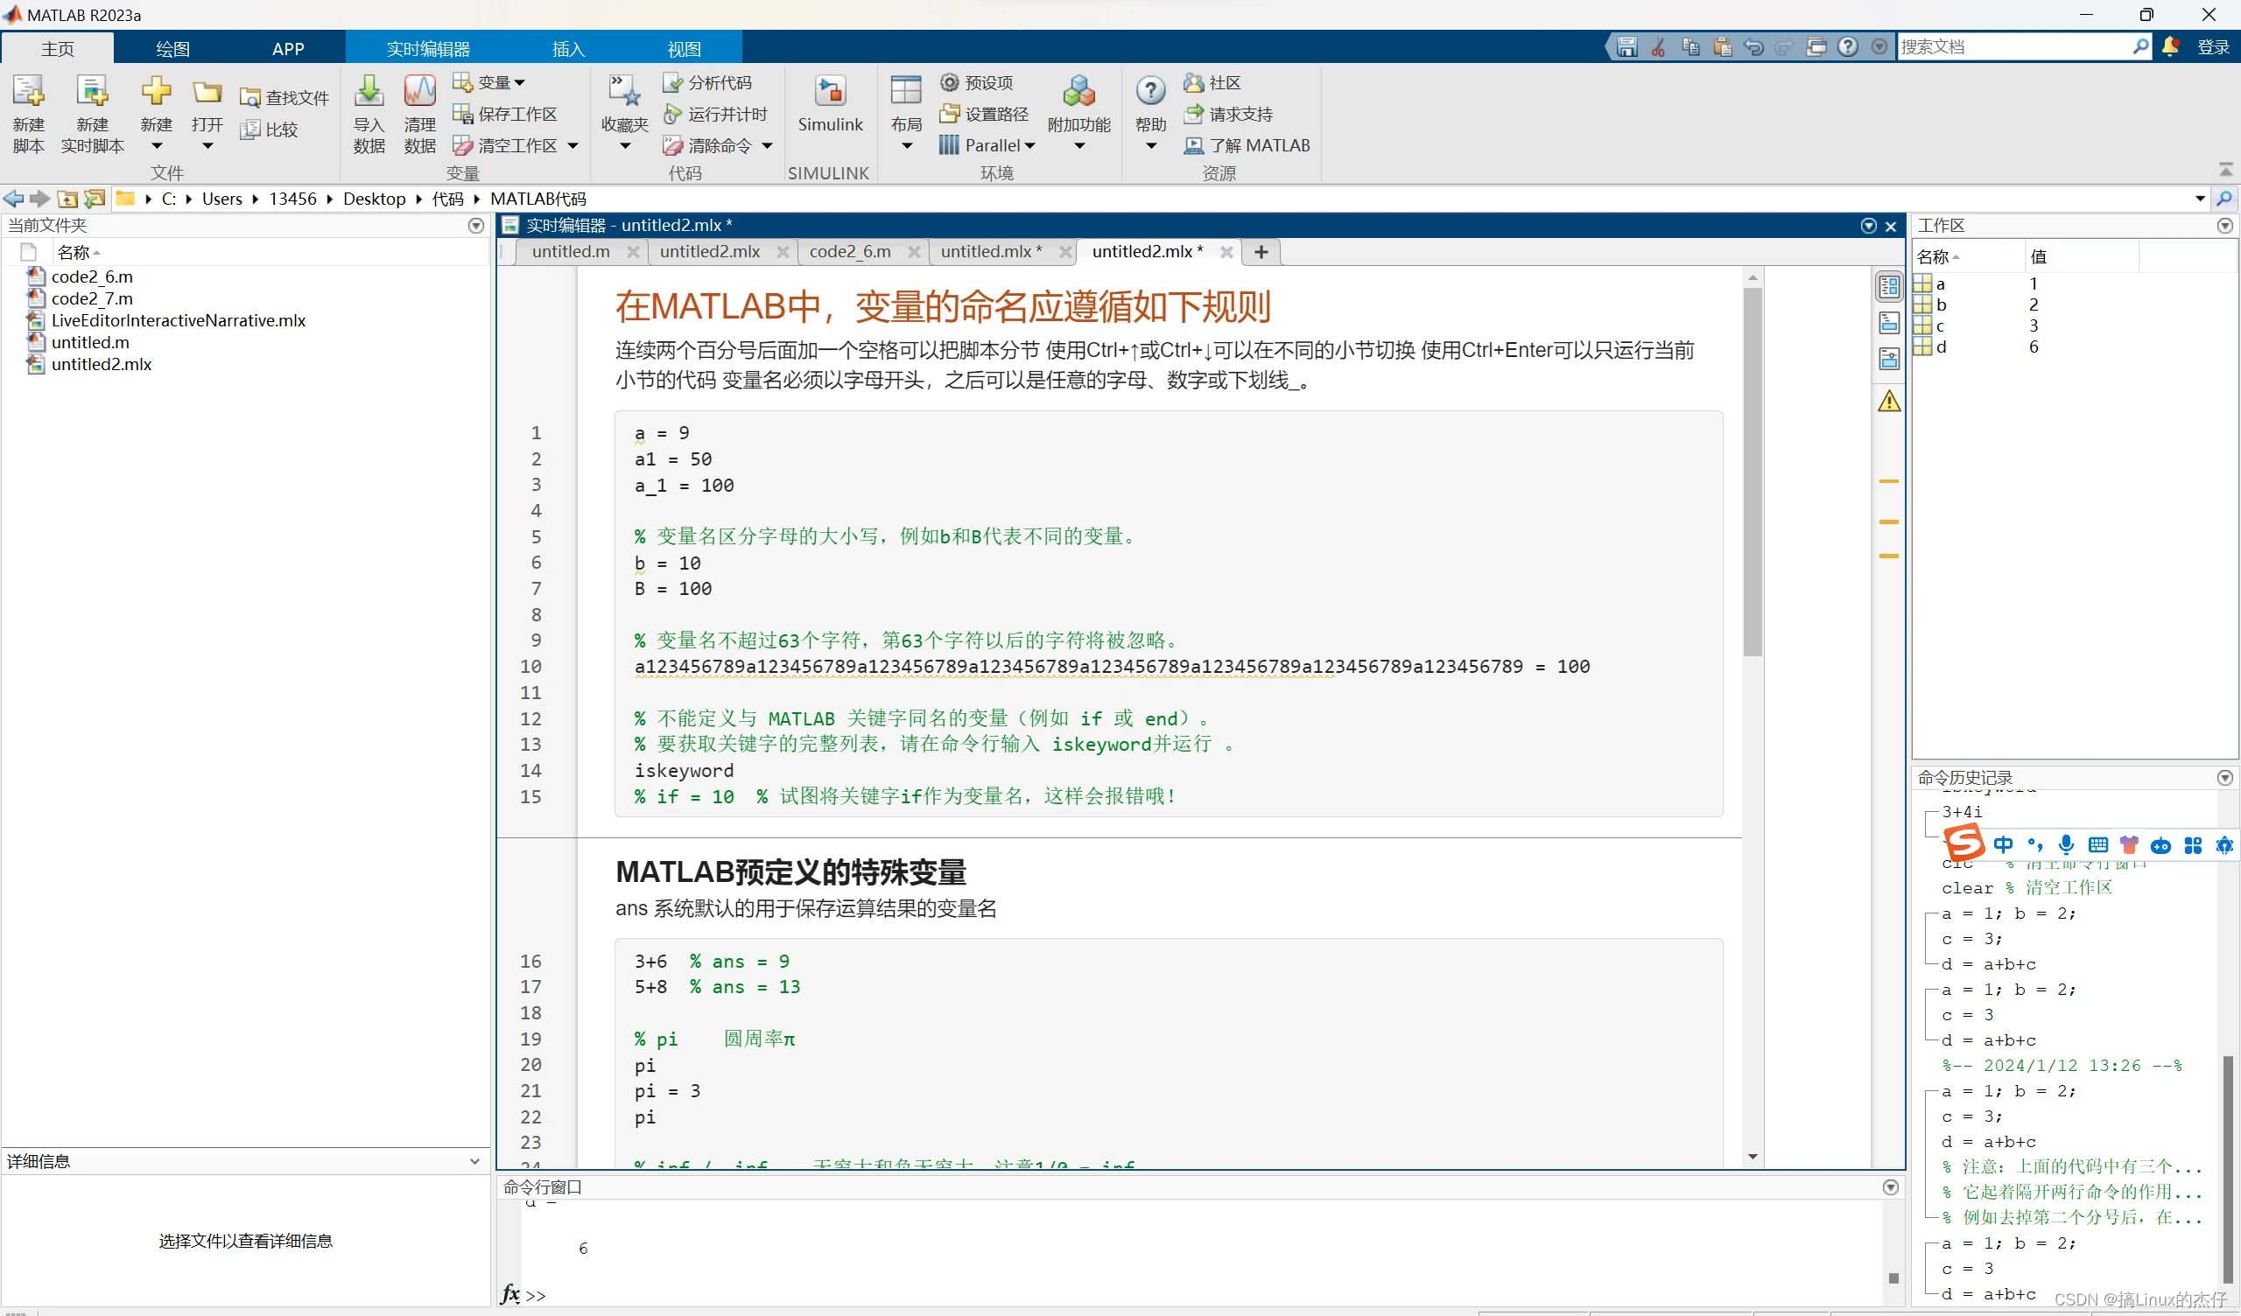Screen dimensions: 2241x1316
Task: Switch to 绘图 (Plots) ribbon tab
Action: coord(172,49)
